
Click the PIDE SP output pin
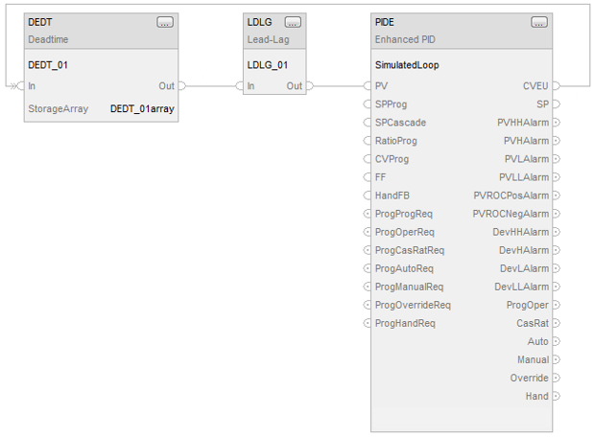[x=557, y=104]
